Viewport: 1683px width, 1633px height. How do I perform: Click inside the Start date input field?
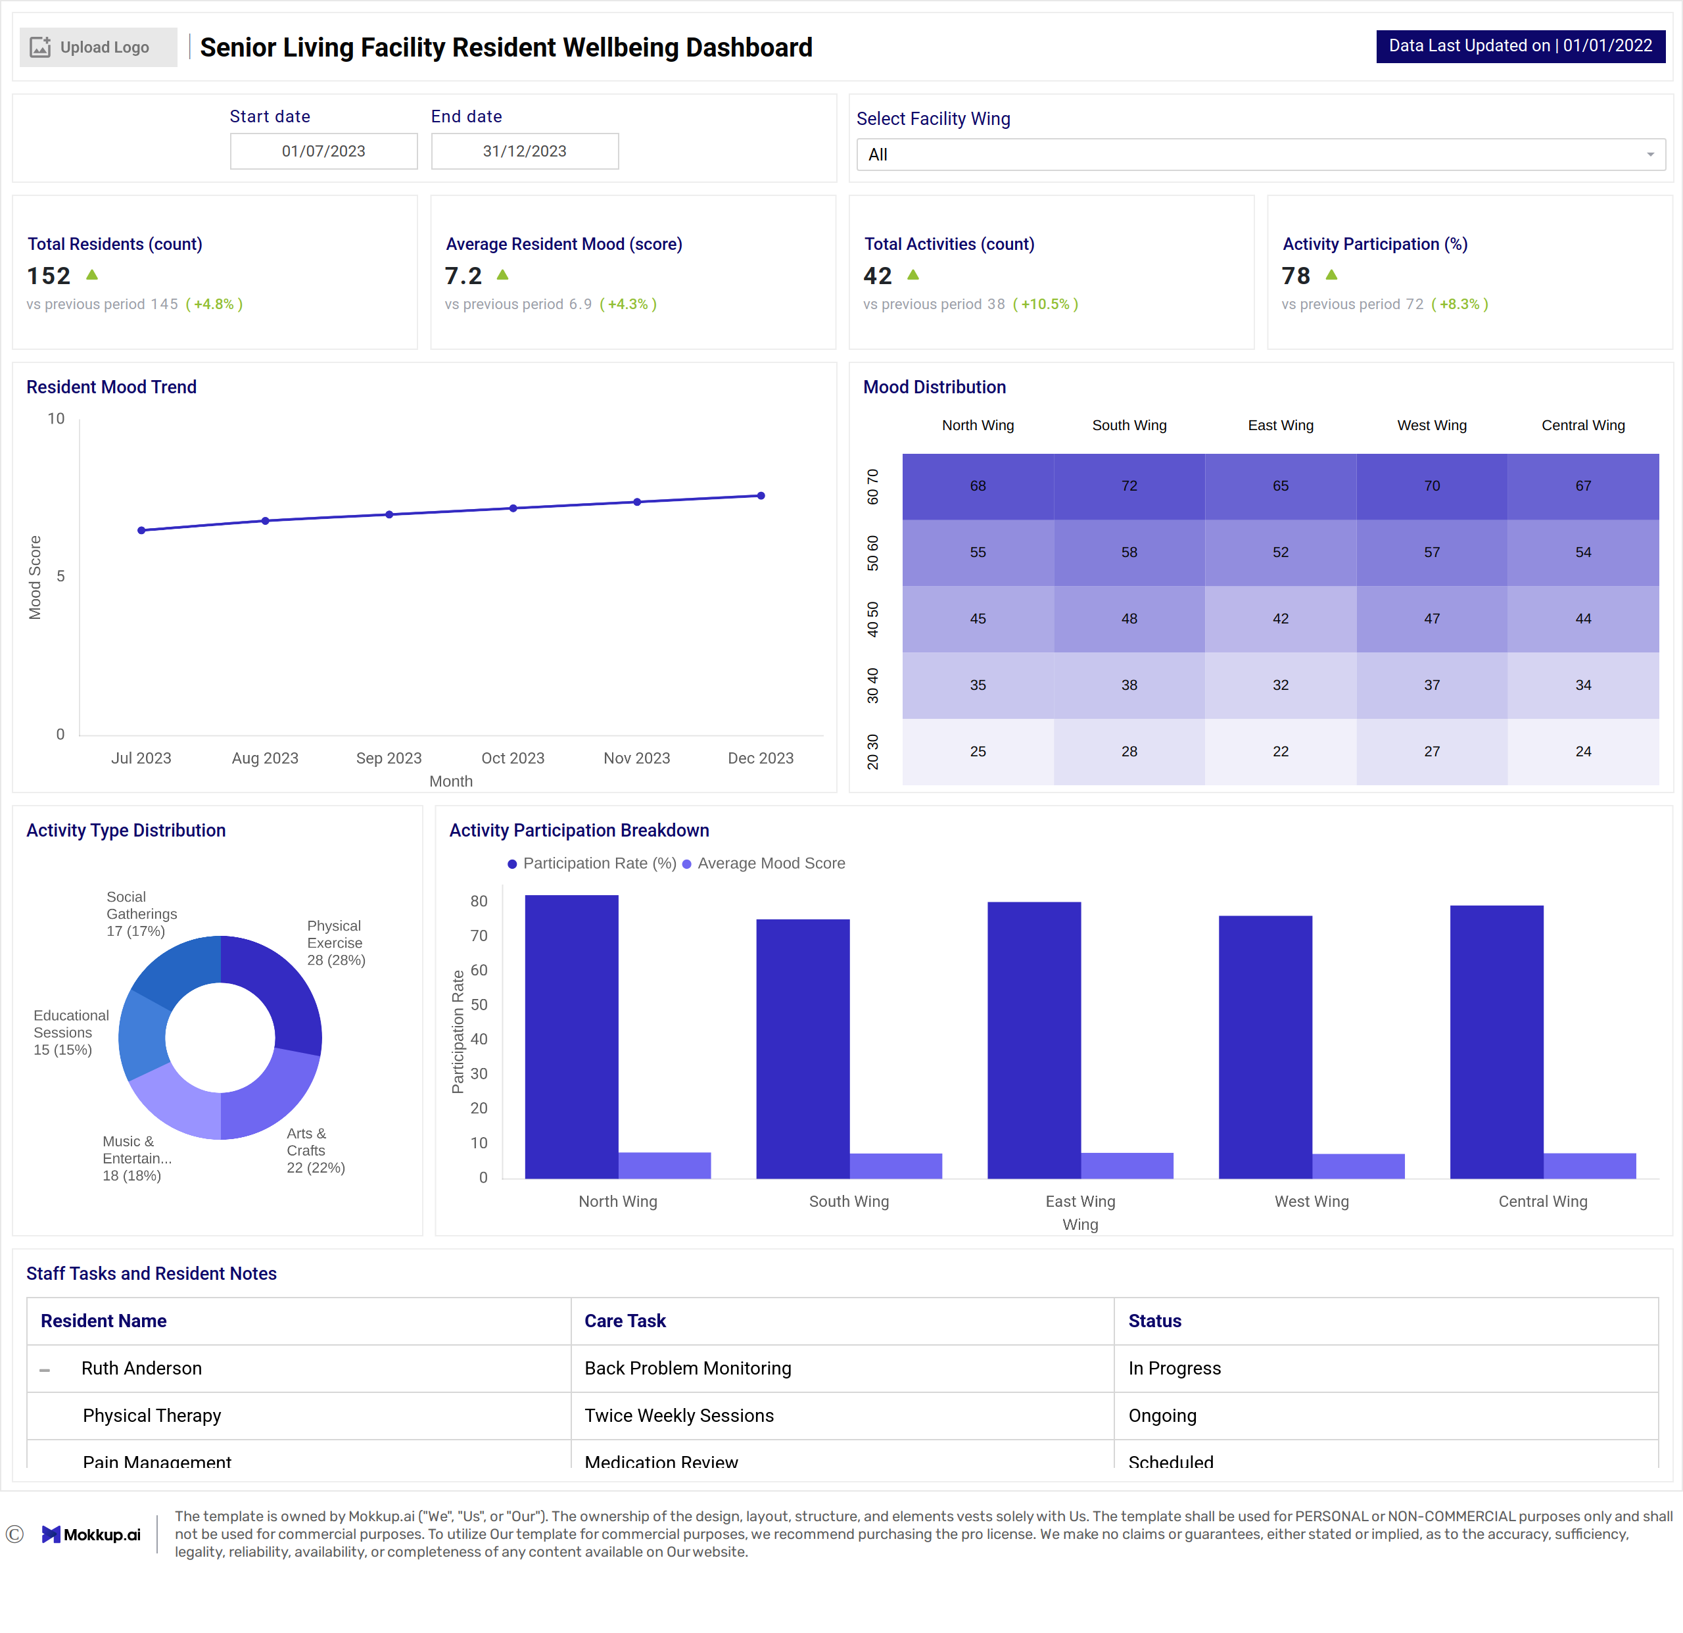pyautogui.click(x=323, y=151)
